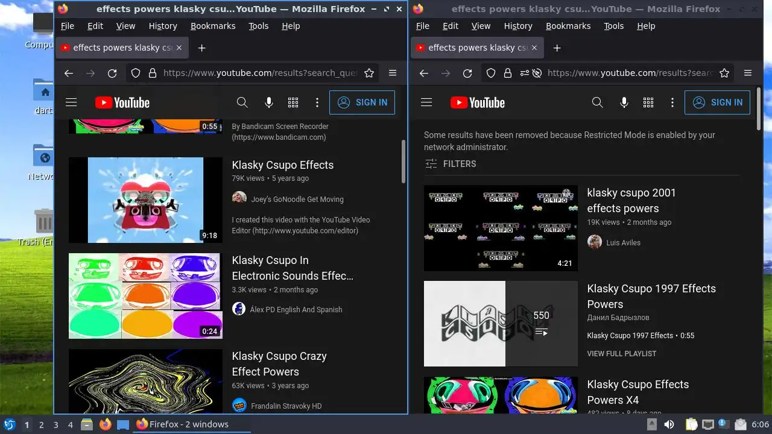Start voice search in right window
This screenshot has width=772, height=434.
624,102
